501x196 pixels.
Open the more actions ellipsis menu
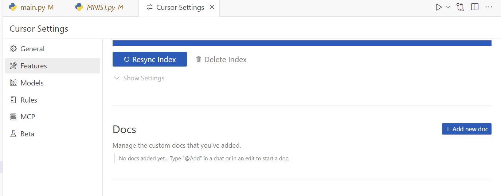point(489,7)
